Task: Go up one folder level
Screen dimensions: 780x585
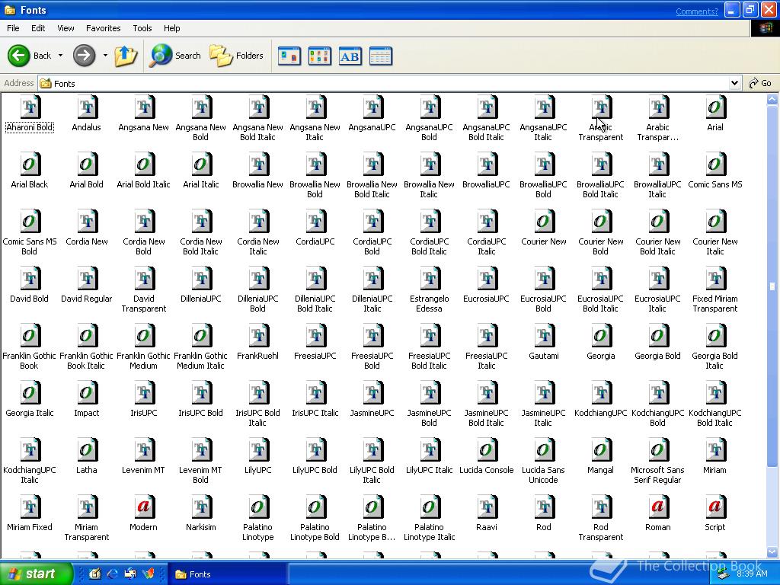Action: click(126, 56)
